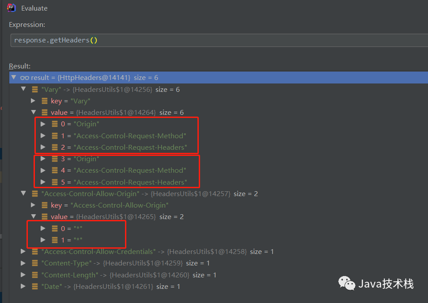428x303 pixels.
Task: Collapse the value node under Access-Control-Allow-Origin
Action: 33,217
